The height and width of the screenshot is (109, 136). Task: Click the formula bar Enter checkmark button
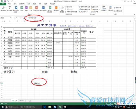[x=20, y=18]
